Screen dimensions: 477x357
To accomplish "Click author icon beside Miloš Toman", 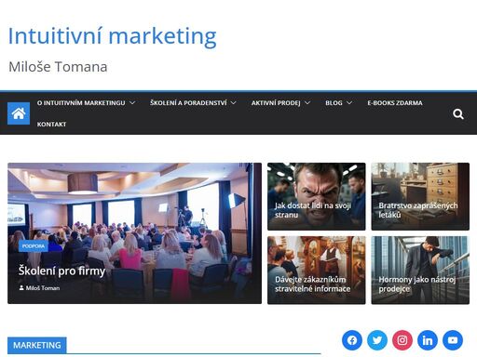I will [x=21, y=288].
